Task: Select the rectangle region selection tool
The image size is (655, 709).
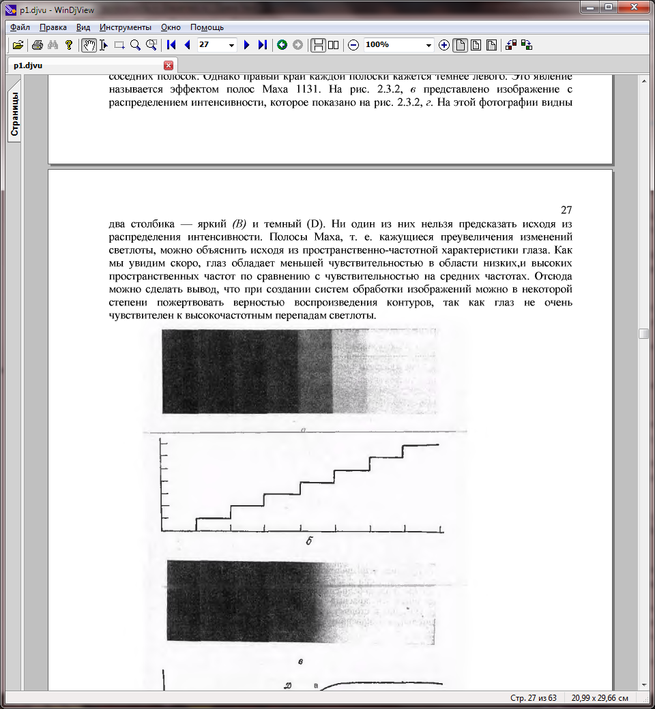Action: click(x=119, y=45)
